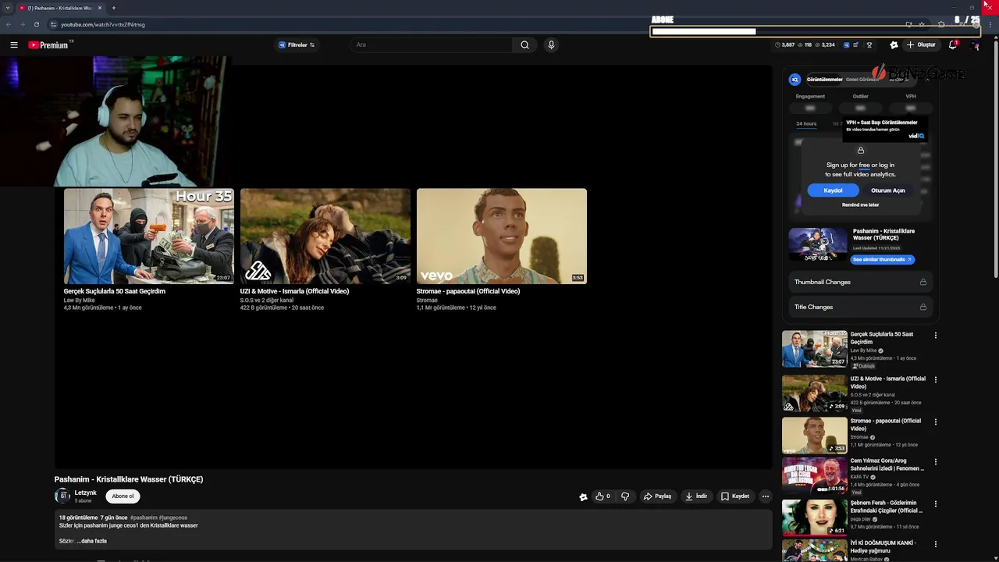The height and width of the screenshot is (562, 999).
Task: Collapse the vidIQ panel chevron
Action: click(x=927, y=80)
